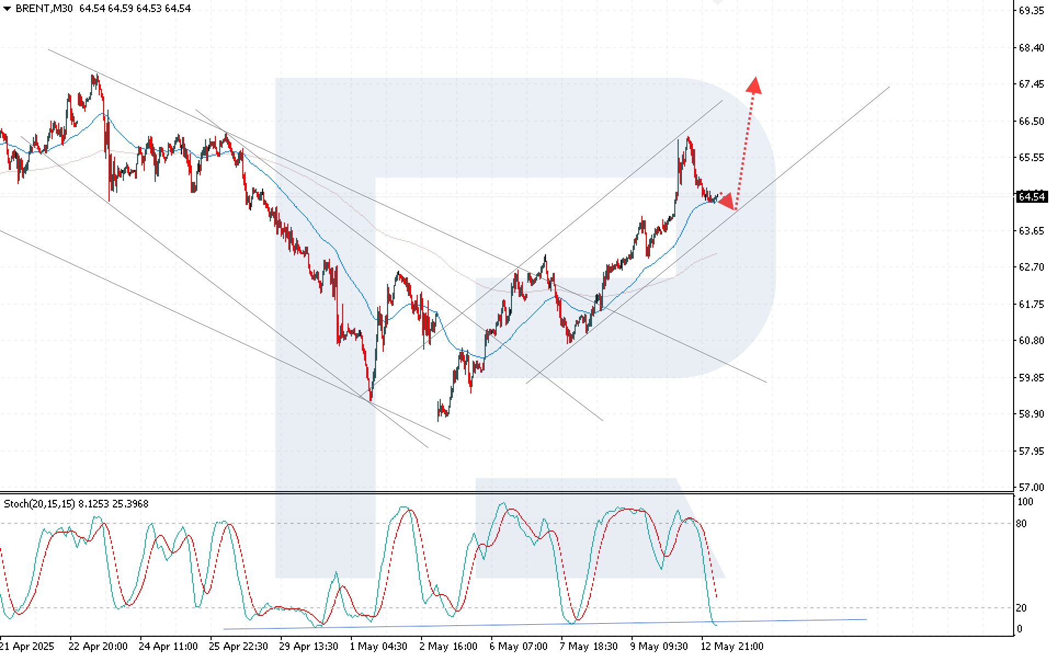Click the 57.00 price axis label
The width and height of the screenshot is (1052, 656).
click(x=1031, y=487)
